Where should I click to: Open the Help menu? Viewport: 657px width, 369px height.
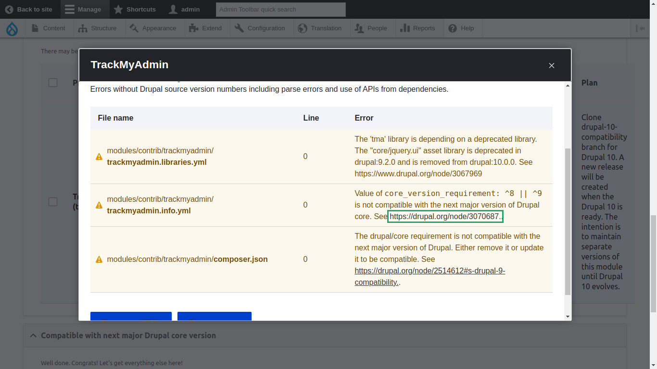coord(461,28)
